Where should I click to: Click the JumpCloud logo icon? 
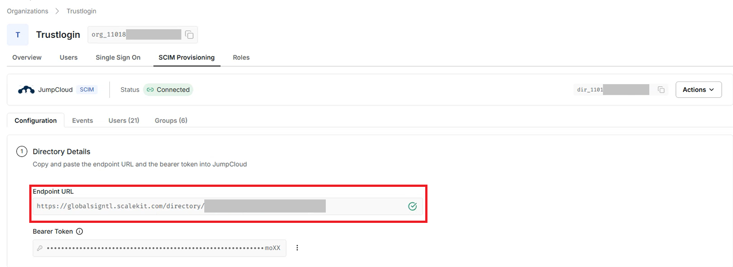26,90
